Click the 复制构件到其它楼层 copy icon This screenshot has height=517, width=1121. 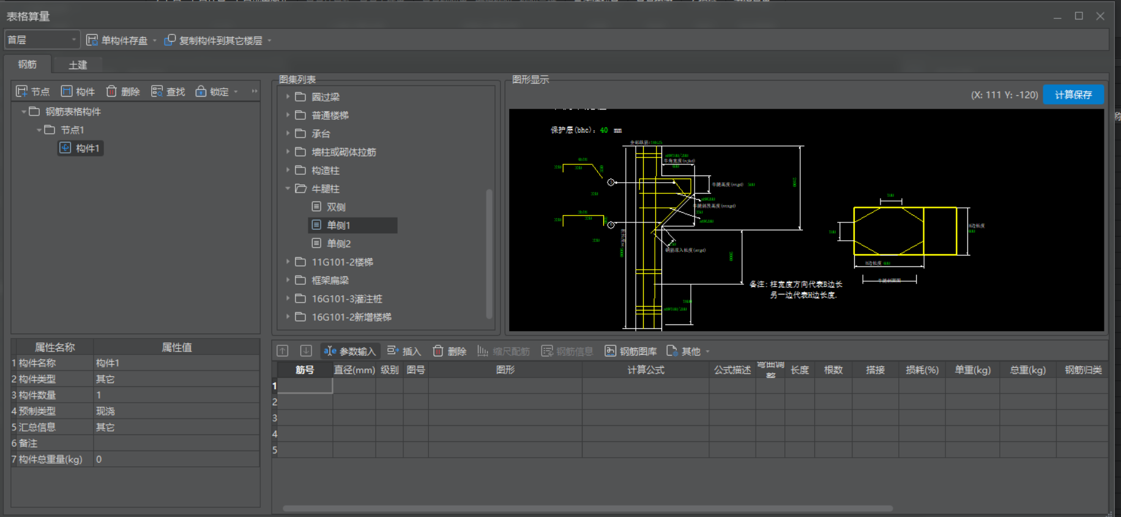click(169, 40)
